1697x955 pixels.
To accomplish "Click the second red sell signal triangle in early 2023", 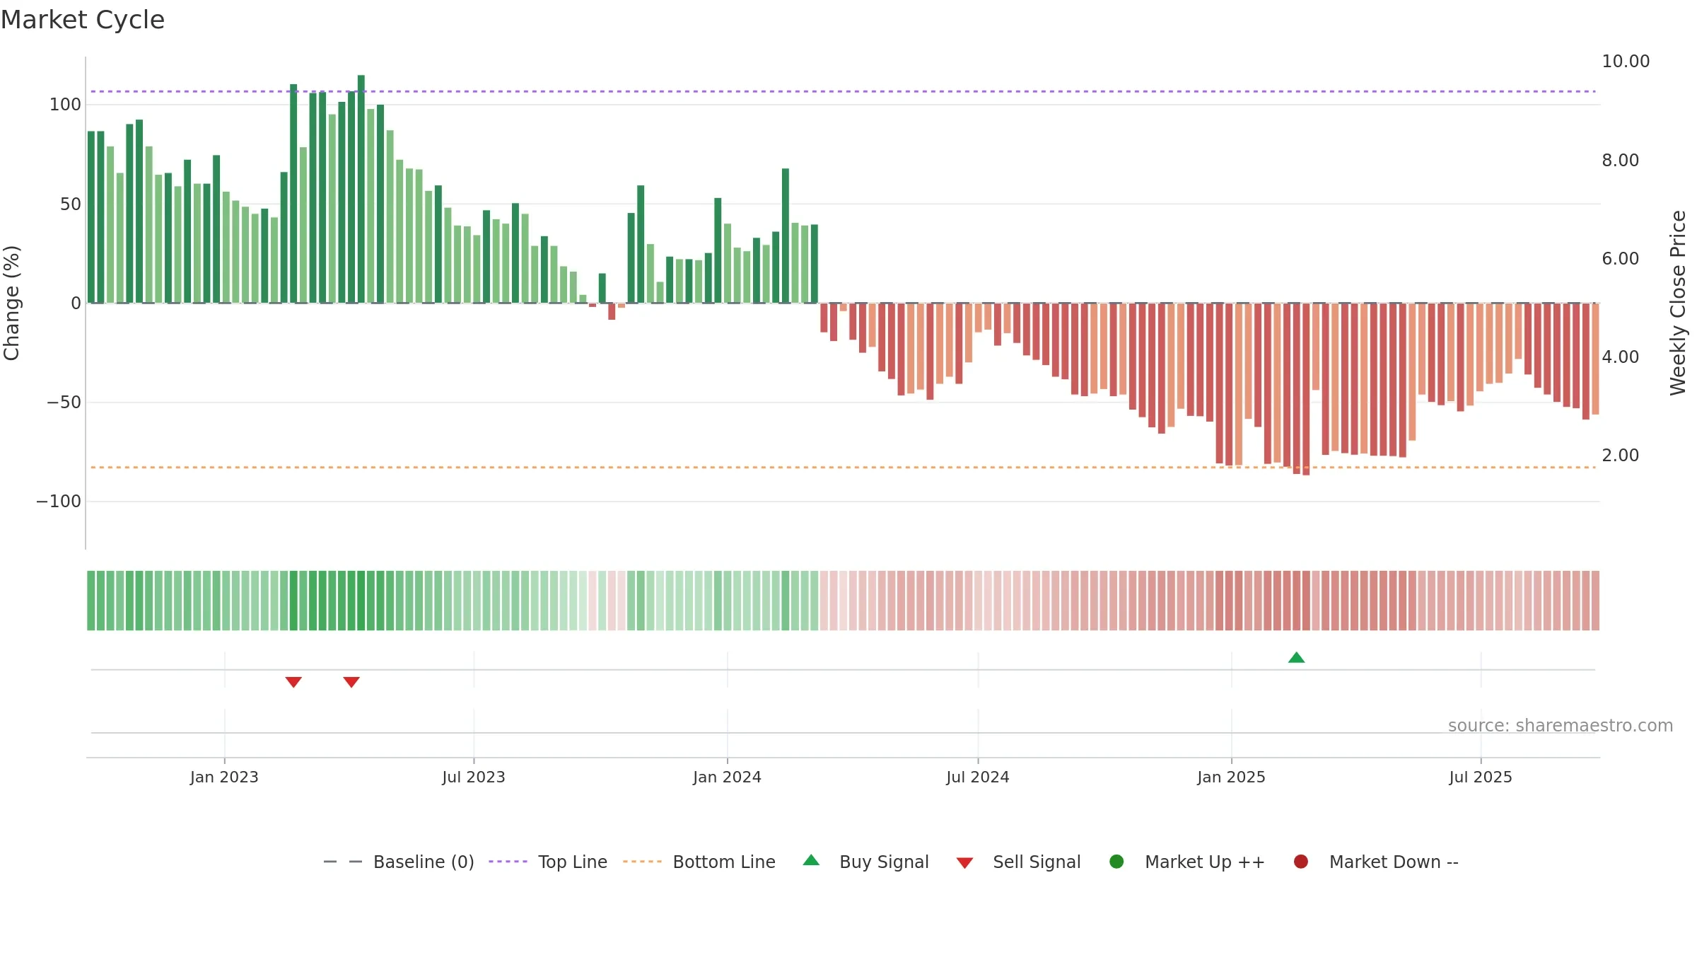I will tap(351, 682).
